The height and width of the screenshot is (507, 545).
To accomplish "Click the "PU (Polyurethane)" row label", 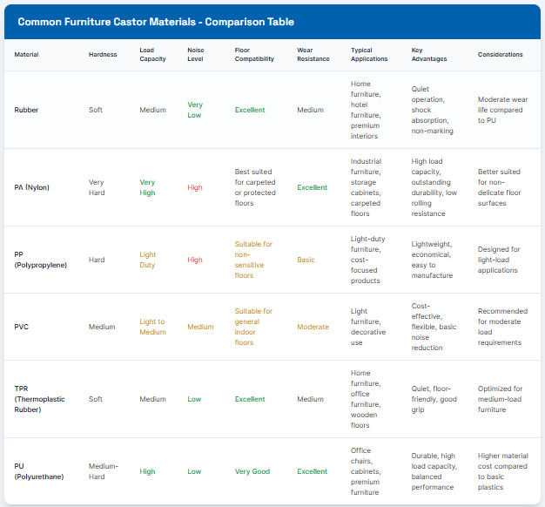I will click(x=40, y=471).
